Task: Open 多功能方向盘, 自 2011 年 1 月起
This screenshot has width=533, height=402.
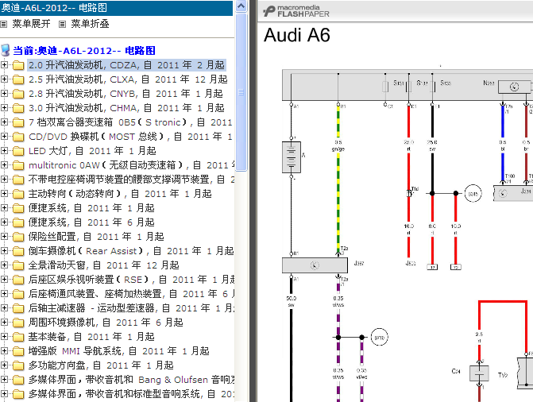Action: pyautogui.click(x=101, y=365)
